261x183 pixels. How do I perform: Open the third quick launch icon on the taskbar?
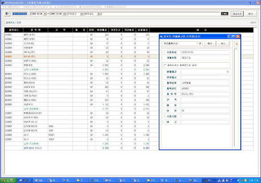coord(30,180)
